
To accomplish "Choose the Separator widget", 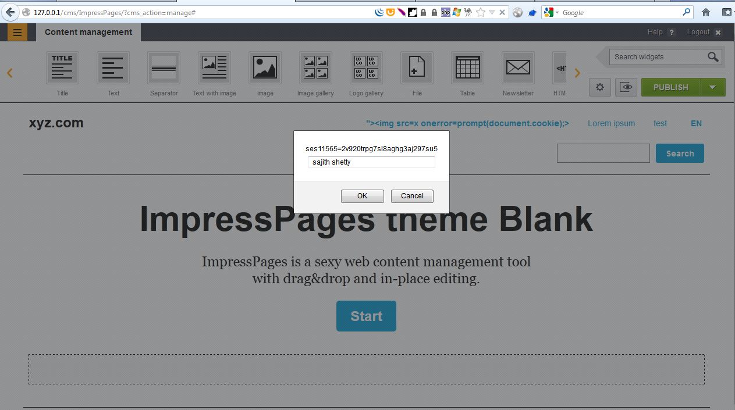I will [x=164, y=67].
